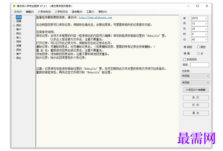Click the app icon in the title bar
The height and width of the screenshot is (151, 223).
(x=14, y=6)
